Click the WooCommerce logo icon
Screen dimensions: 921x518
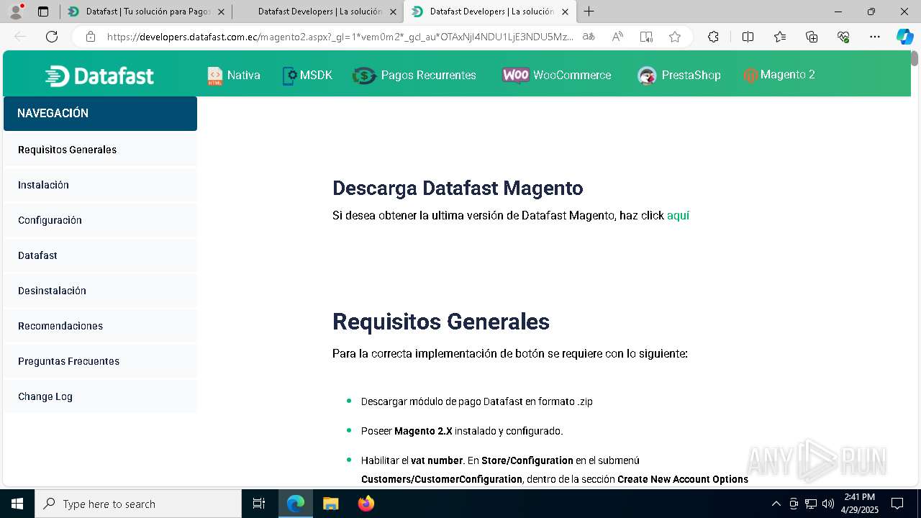pos(515,75)
